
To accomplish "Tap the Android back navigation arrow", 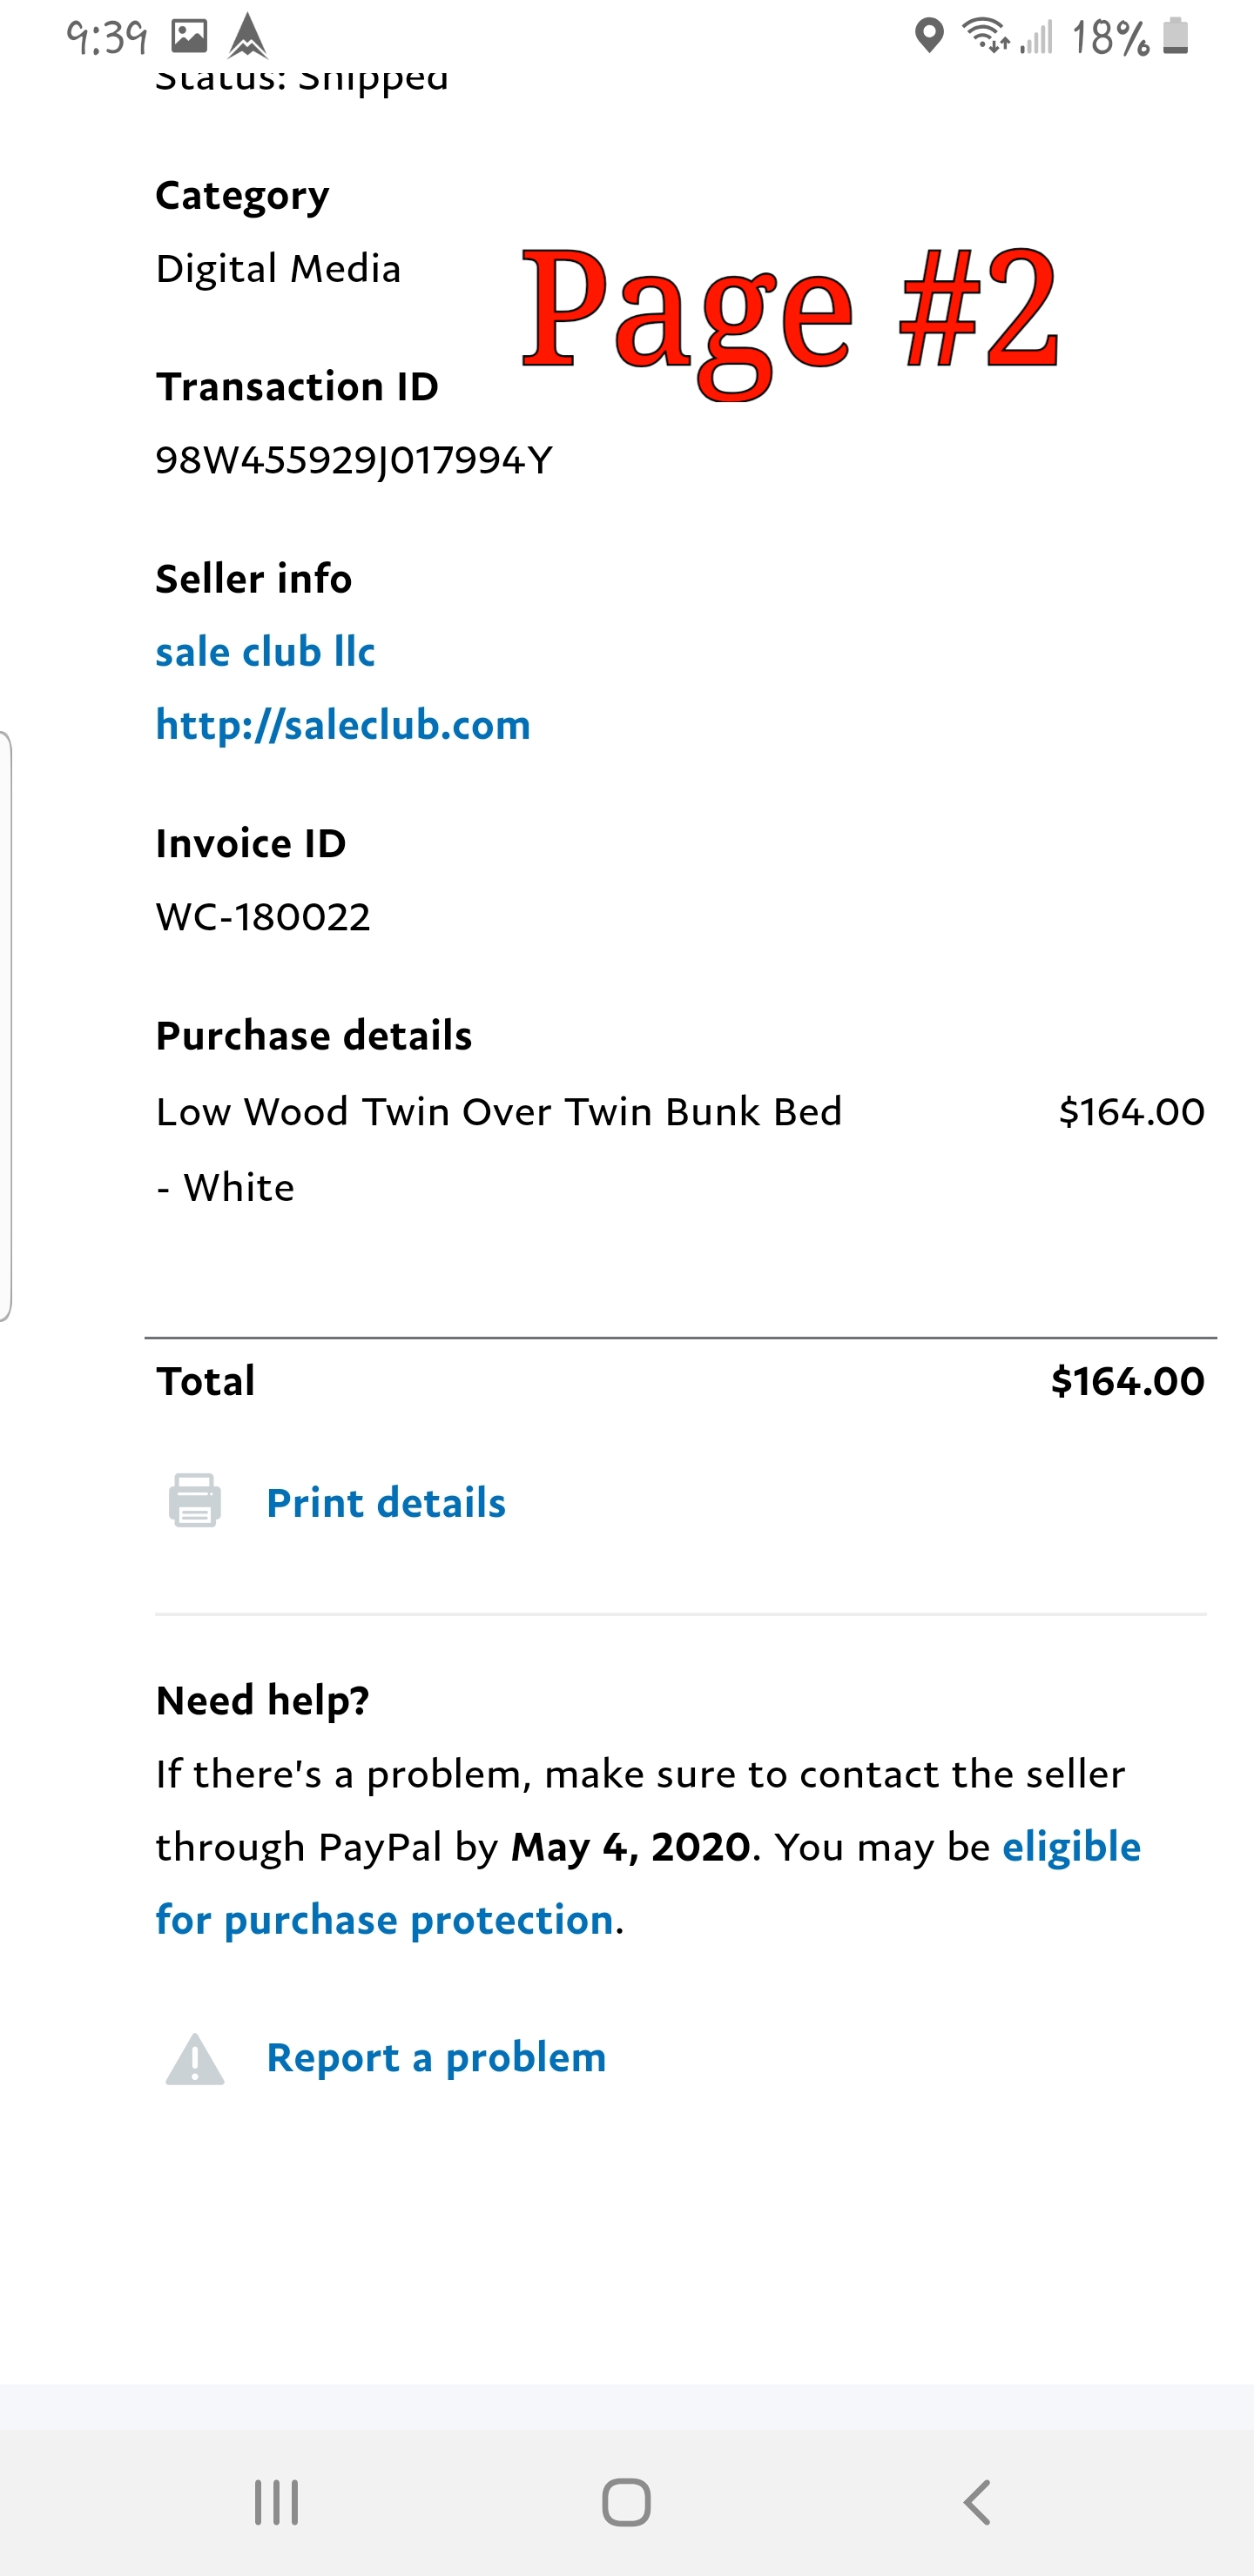I will (x=977, y=2502).
